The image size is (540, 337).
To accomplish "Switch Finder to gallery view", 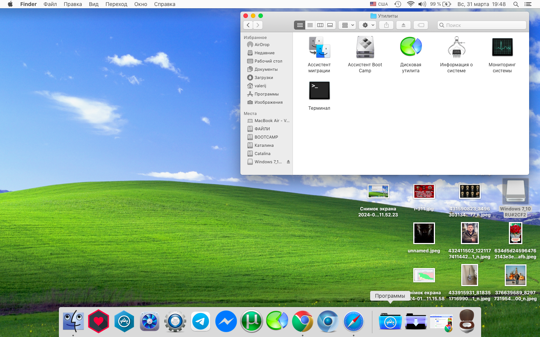I will click(x=330, y=25).
